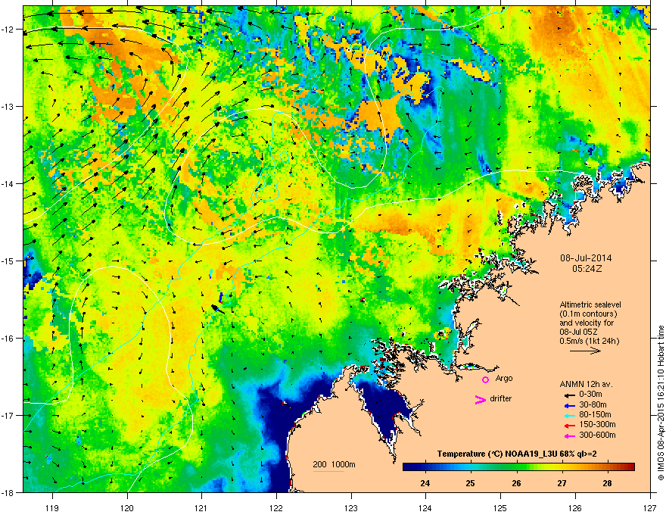Click latitude axis label -13

(x=8, y=106)
